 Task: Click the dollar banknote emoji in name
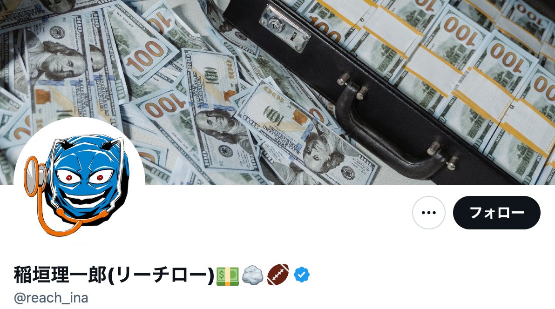click(228, 276)
